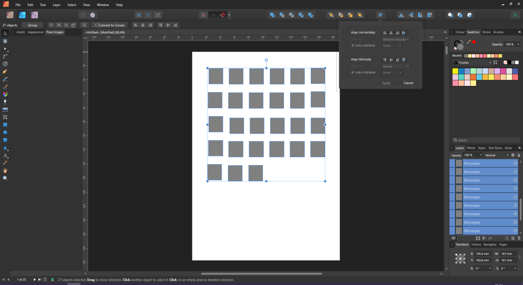Viewport: 523px width, 285px height.
Task: Open the Place Image tool
Action: coord(5,109)
